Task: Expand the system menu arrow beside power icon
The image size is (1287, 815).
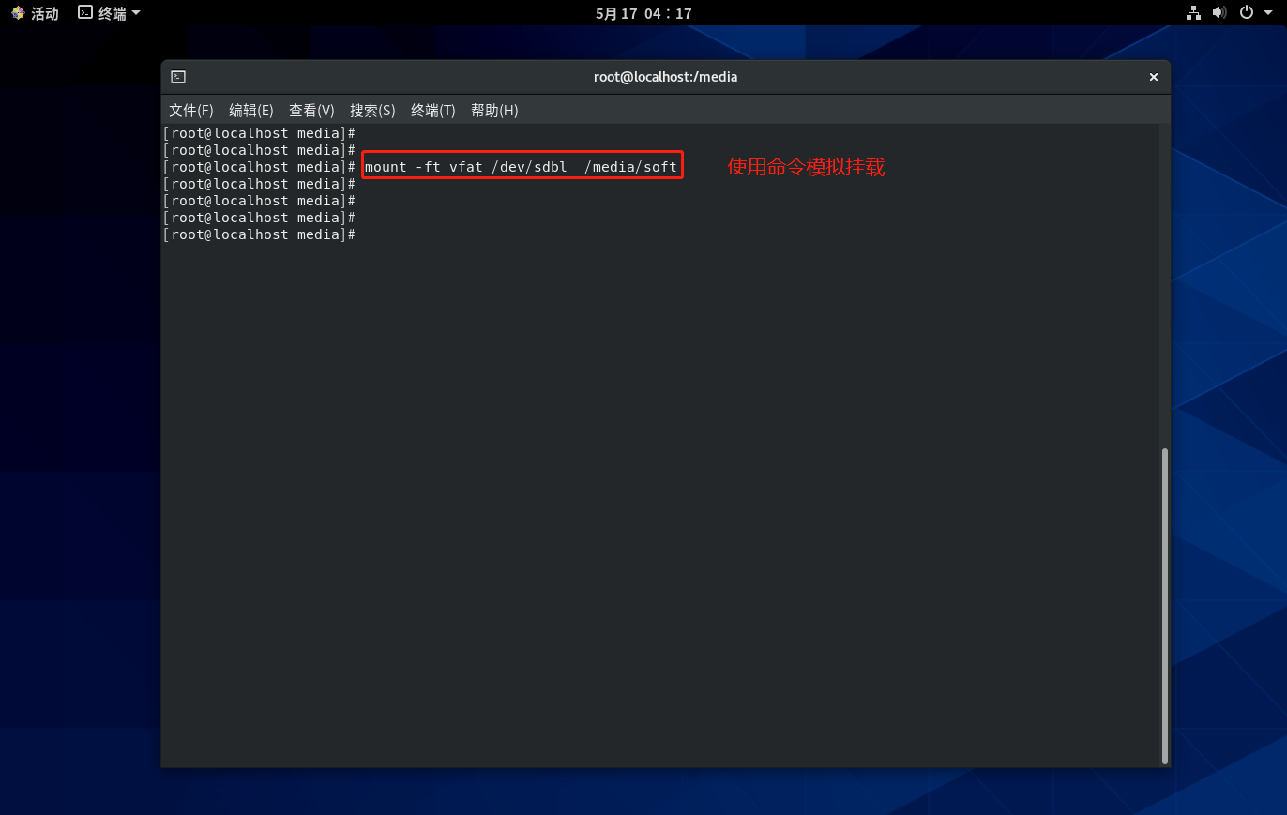Action: pos(1268,13)
